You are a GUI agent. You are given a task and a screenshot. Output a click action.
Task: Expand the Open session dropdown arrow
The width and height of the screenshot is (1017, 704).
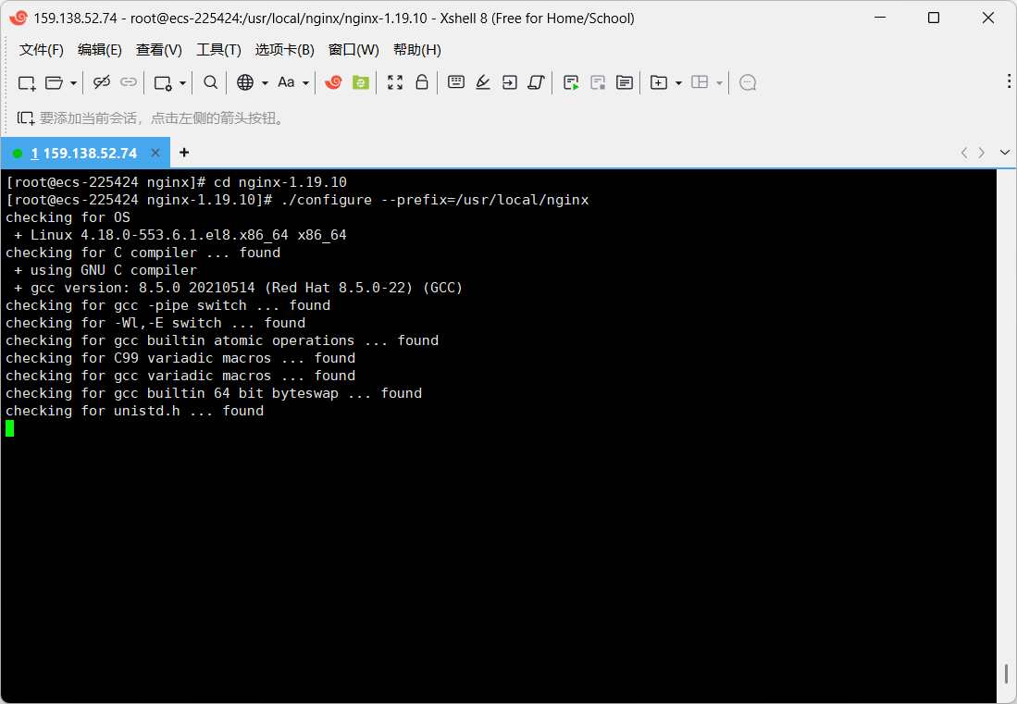73,83
